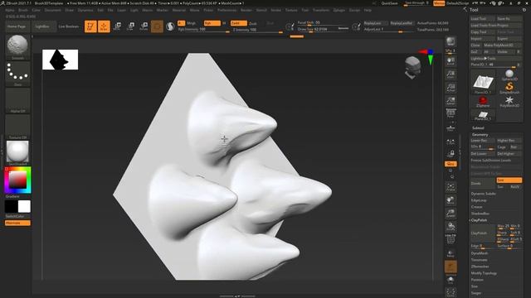Toggle the Rgb paint mode
Screen dimensions: 531x298
coord(212,23)
